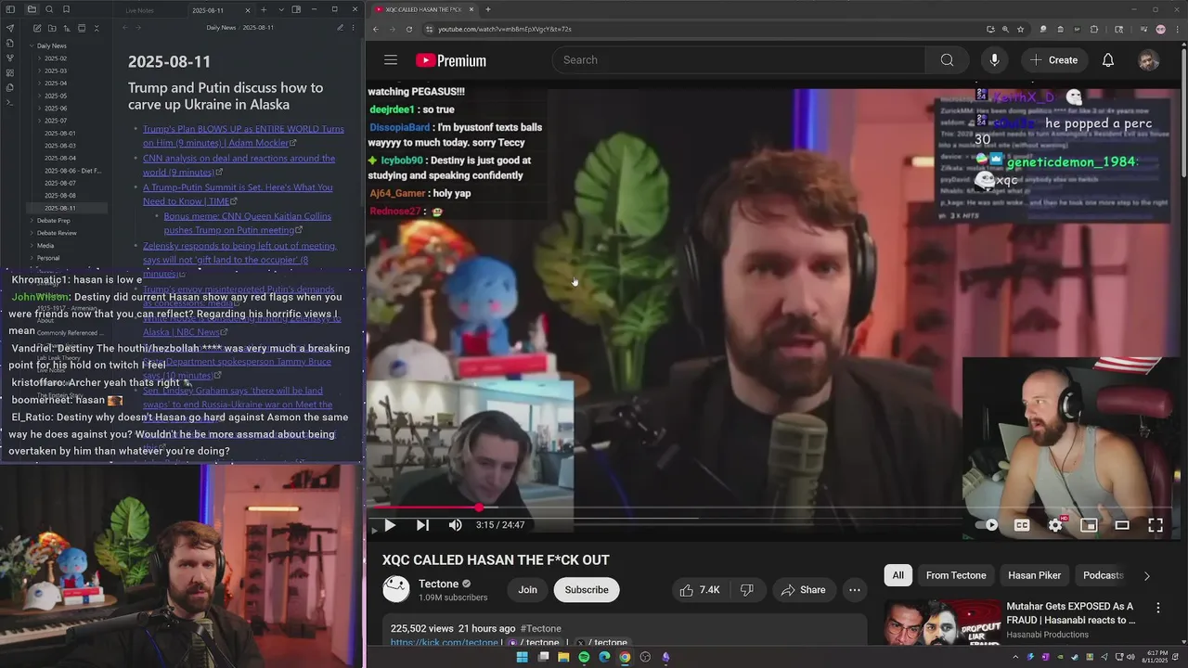1188x668 pixels.
Task: Open a new tab in Obsidian
Action: [x=264, y=9]
